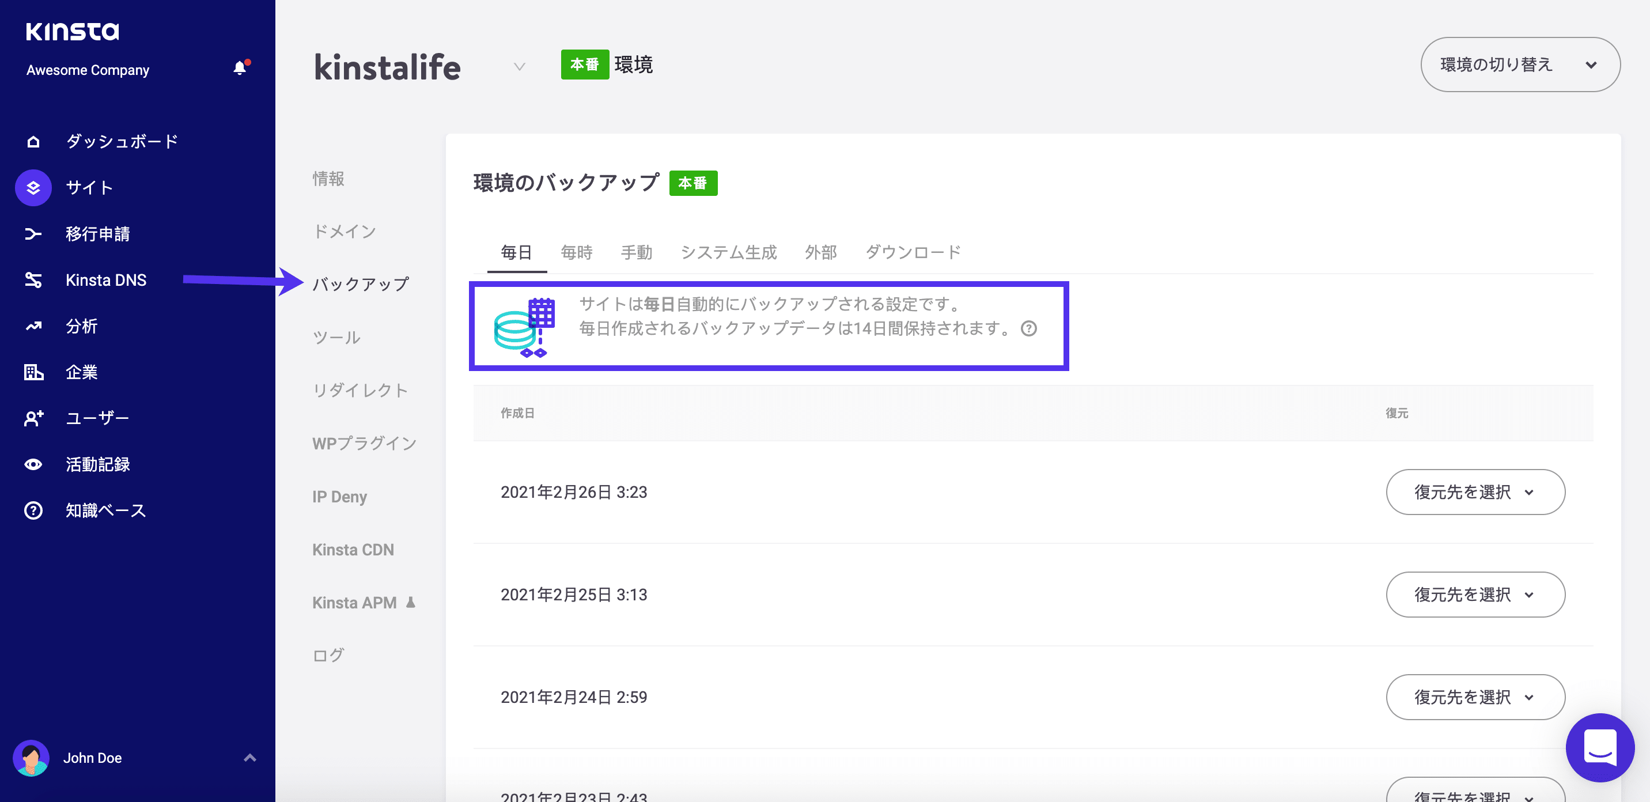
Task: Select the サイト icon in the sidebar
Action: pos(33,188)
